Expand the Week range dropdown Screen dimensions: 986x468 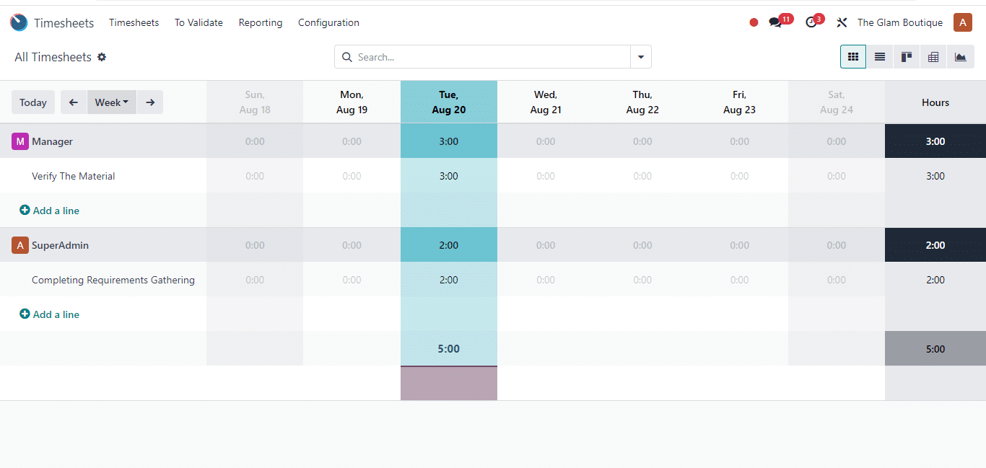coord(112,102)
